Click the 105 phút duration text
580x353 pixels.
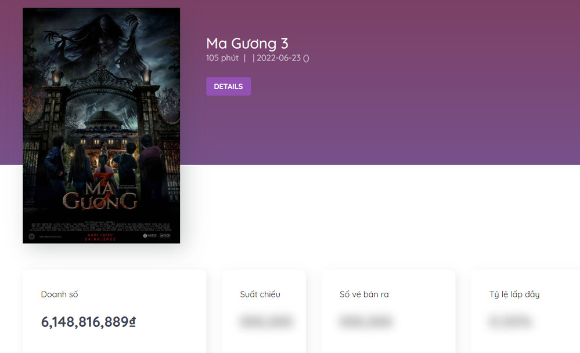coord(222,58)
